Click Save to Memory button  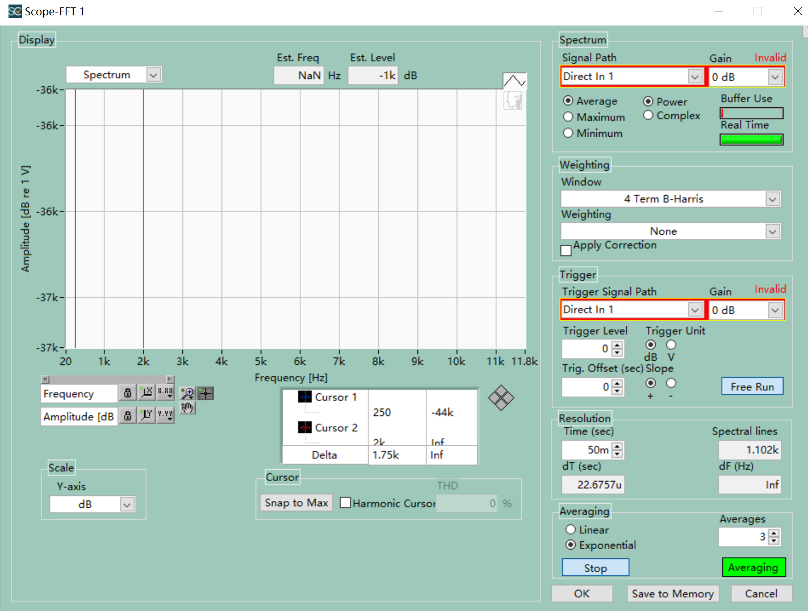pos(673,593)
